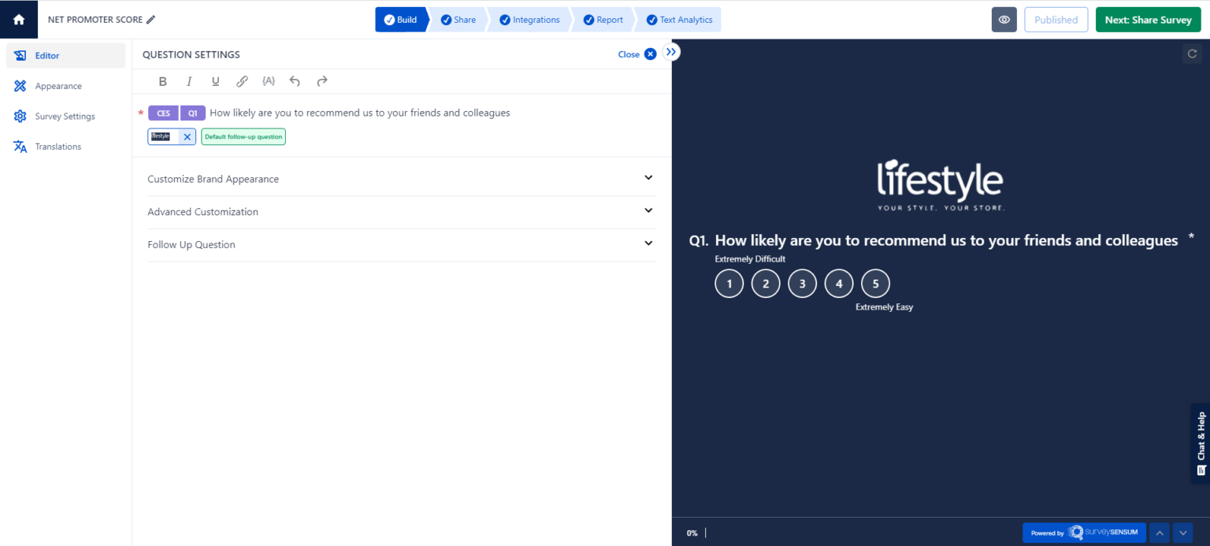
Task: Rename survey using the pencil edit icon
Action: pyautogui.click(x=150, y=19)
